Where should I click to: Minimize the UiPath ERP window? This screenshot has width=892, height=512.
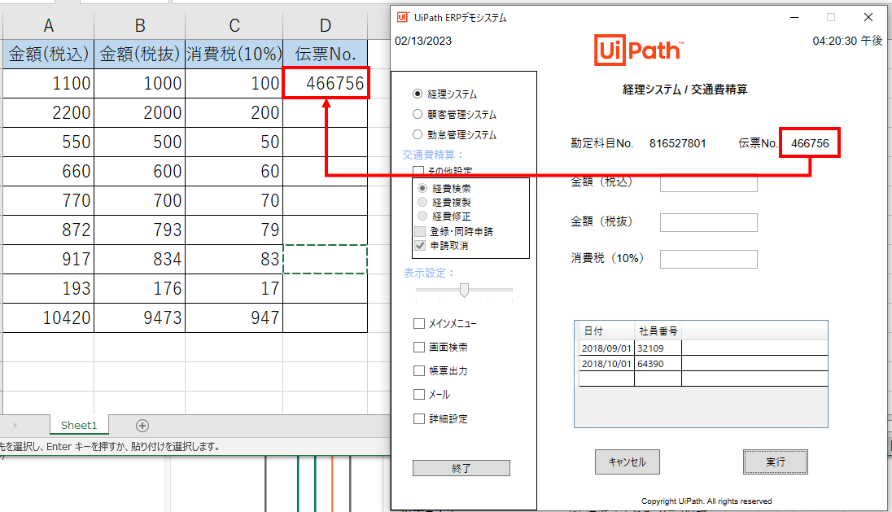(794, 17)
